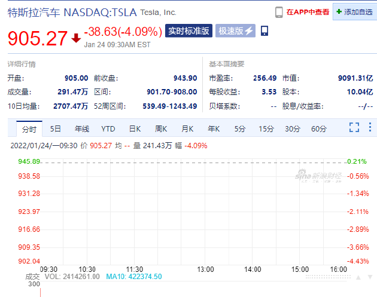Open the 日K candlestick tab
The image size is (377, 297).
(x=135, y=129)
